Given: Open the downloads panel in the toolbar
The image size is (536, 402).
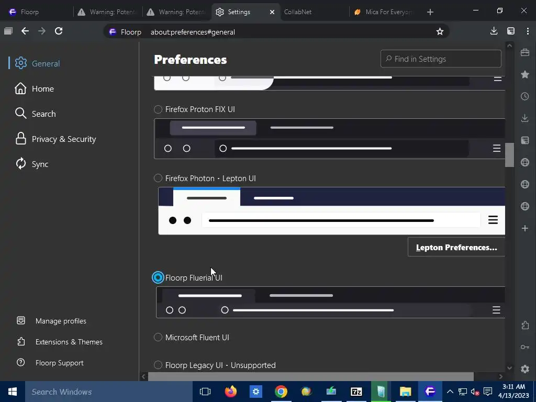Looking at the screenshot, I should (x=494, y=31).
